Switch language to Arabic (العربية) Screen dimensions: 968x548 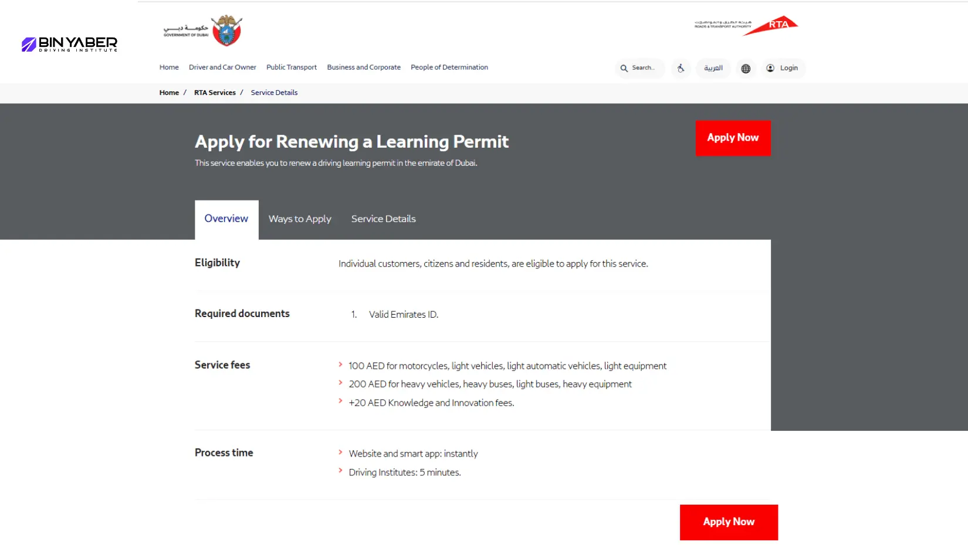click(x=713, y=69)
